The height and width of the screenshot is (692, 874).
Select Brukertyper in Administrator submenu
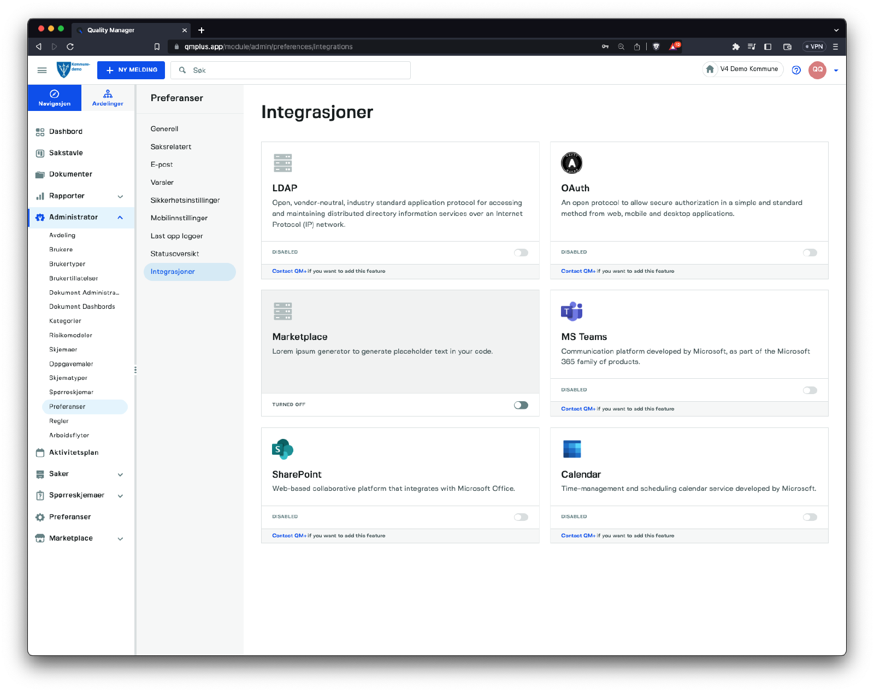[67, 264]
